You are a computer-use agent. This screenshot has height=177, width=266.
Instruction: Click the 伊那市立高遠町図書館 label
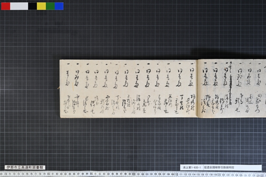pyautogui.click(x=25, y=167)
